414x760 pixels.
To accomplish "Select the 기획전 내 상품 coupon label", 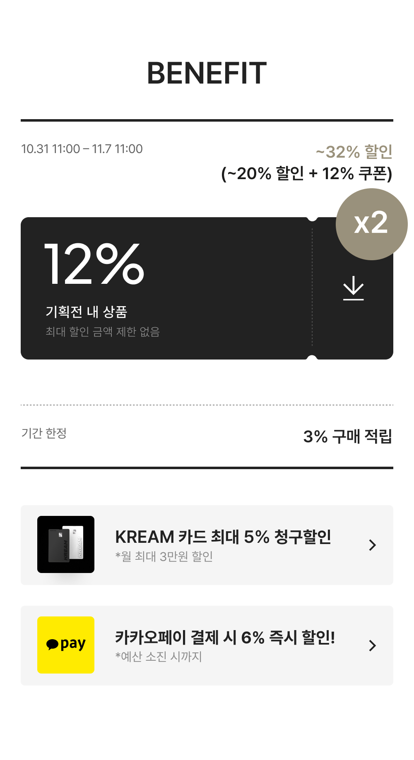I will pos(86,312).
